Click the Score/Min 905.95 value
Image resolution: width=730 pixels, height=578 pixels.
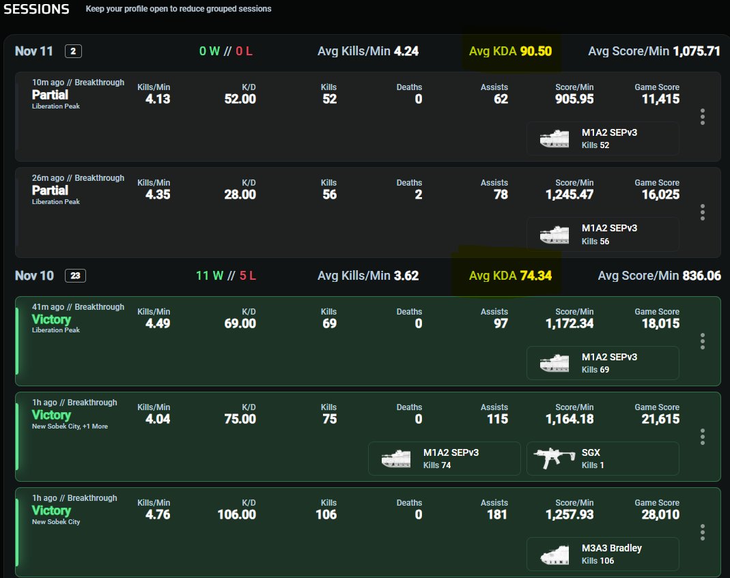[x=574, y=99]
